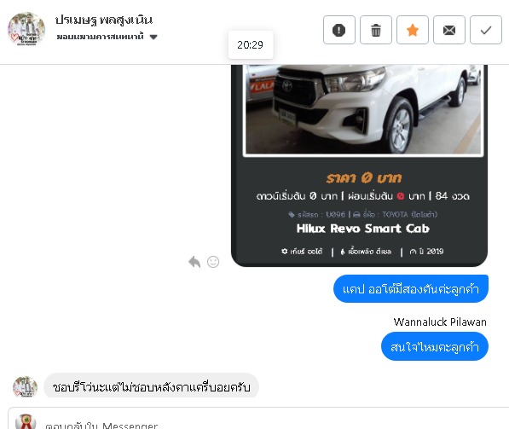Open the white Hilux Revo car photo
Viewport: 509px width, 429px height.
click(363, 110)
